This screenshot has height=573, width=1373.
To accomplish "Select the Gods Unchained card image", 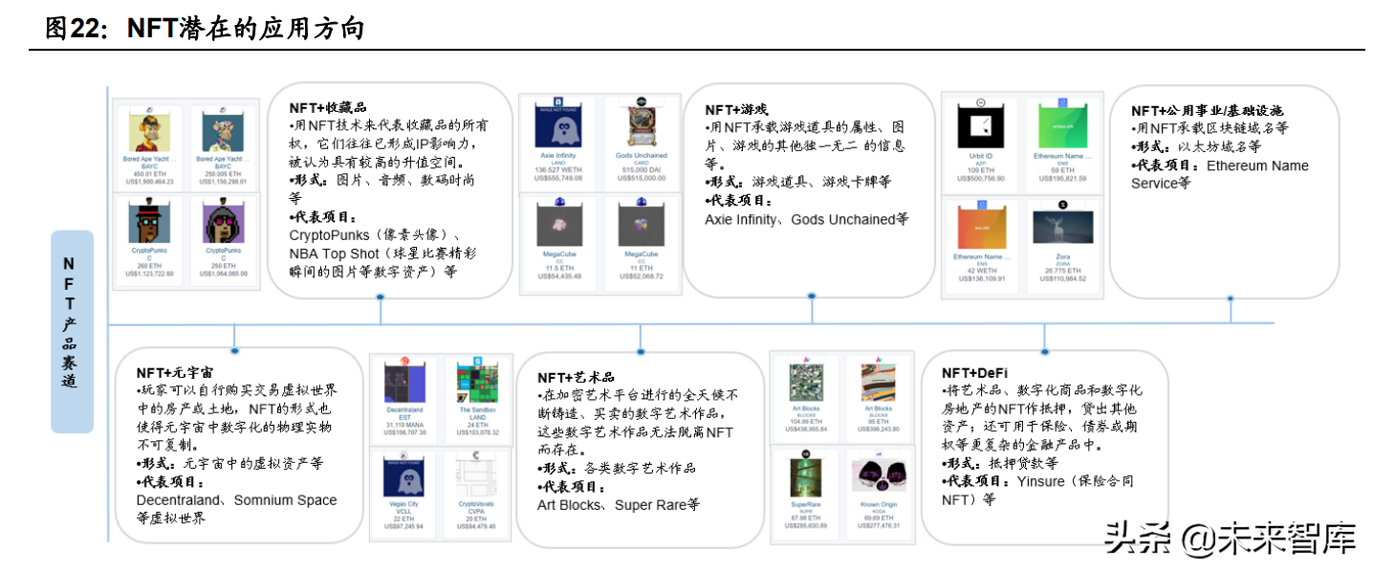I will [642, 126].
